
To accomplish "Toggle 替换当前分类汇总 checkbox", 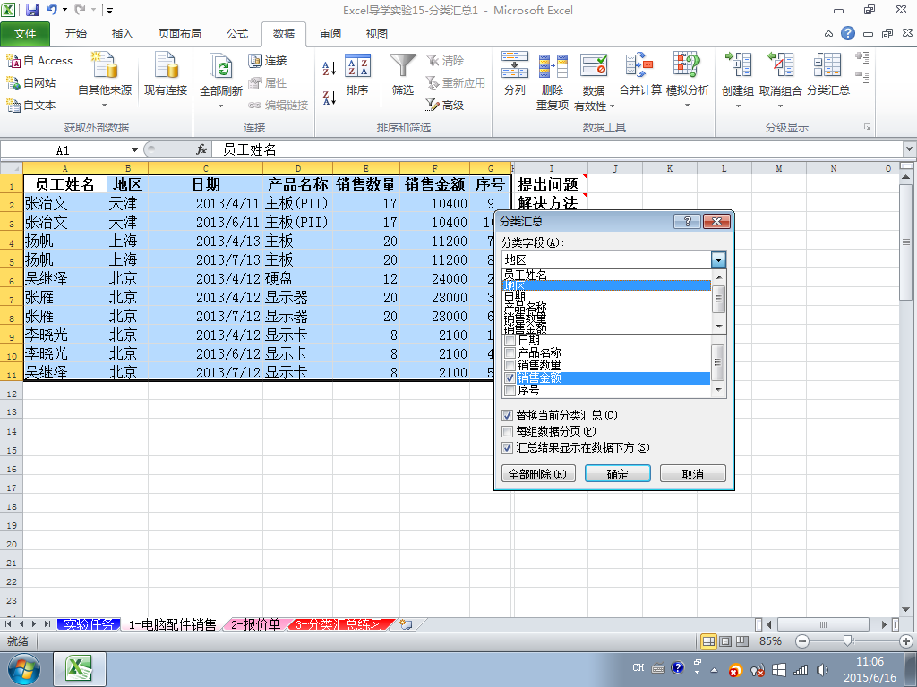I will 508,415.
